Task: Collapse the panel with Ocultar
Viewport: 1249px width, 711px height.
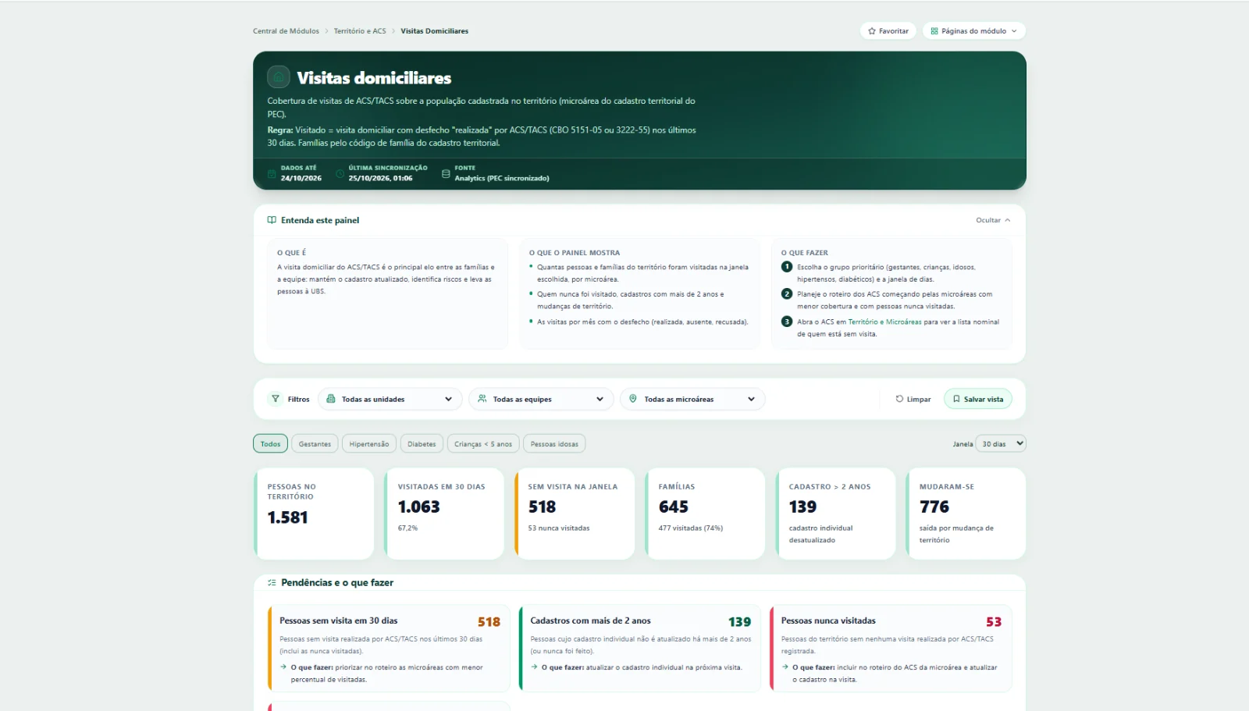Action: pos(993,220)
